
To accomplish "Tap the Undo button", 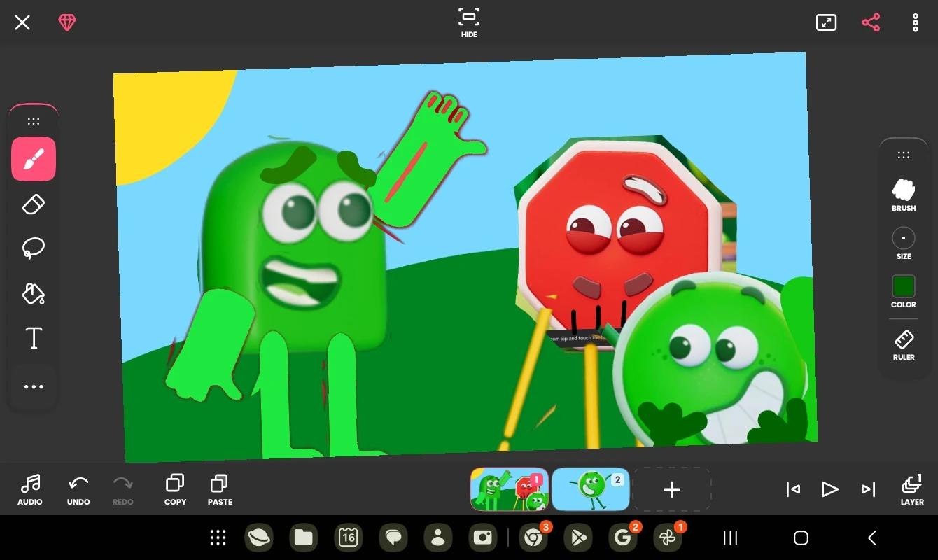I will tap(78, 490).
